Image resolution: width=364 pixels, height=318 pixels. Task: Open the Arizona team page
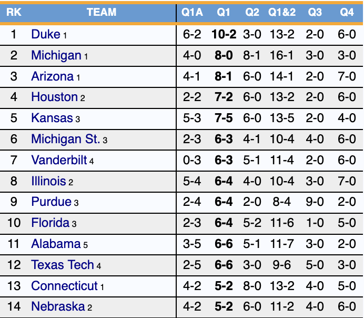[52, 76]
